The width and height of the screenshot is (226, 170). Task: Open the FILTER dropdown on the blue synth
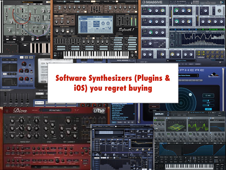click(x=40, y=93)
